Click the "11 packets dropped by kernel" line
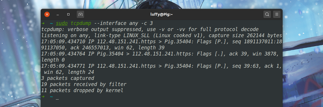The height and width of the screenshot is (107, 323). click(x=82, y=91)
